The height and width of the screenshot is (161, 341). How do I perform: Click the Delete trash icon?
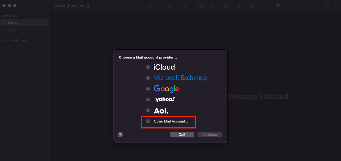point(213,5)
